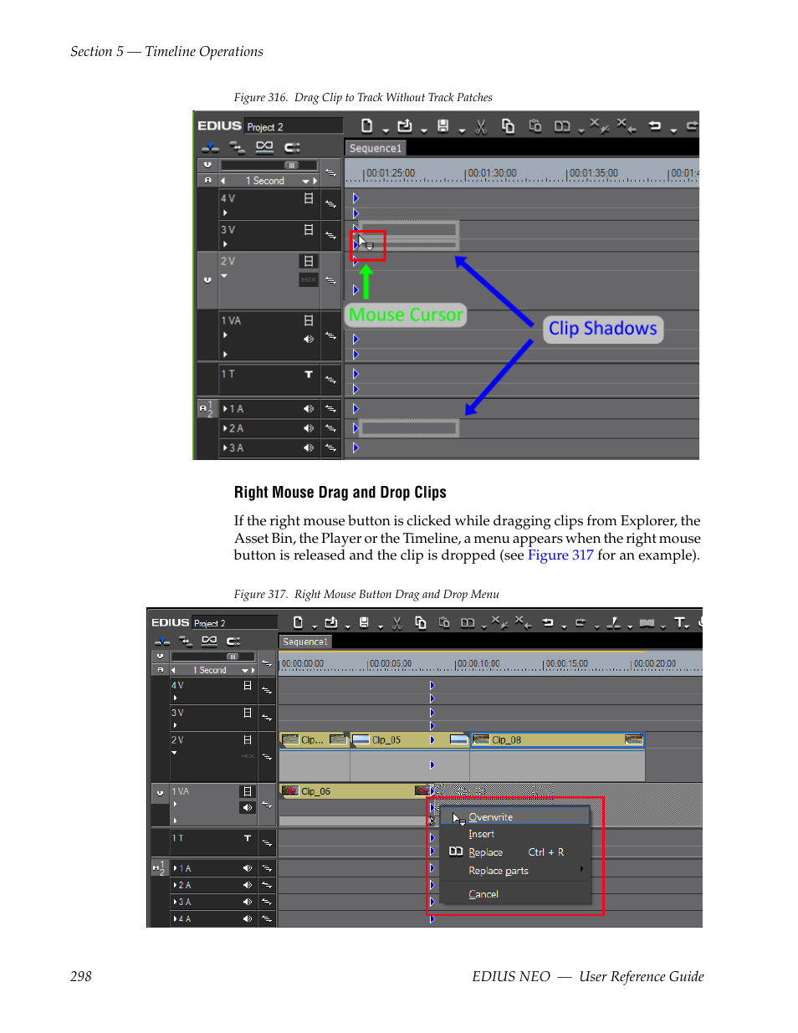
Task: Click the track patch icon beside the upper 4 V track
Action: 331,203
